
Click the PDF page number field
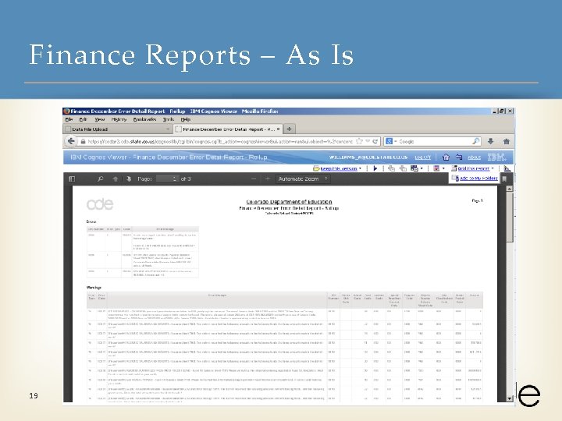(167, 179)
